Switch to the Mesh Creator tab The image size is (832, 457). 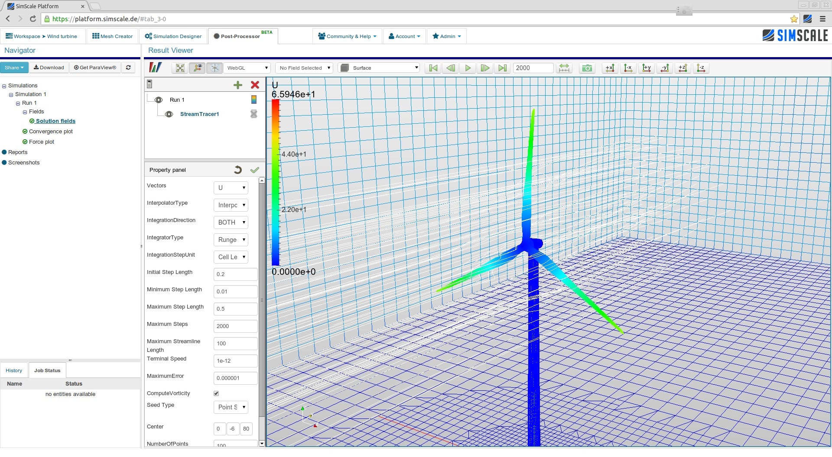click(x=112, y=36)
